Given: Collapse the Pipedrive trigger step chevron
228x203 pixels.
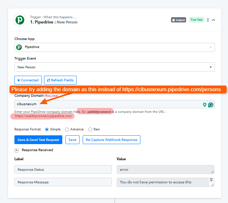Looking at the screenshot, I should click(214, 20).
